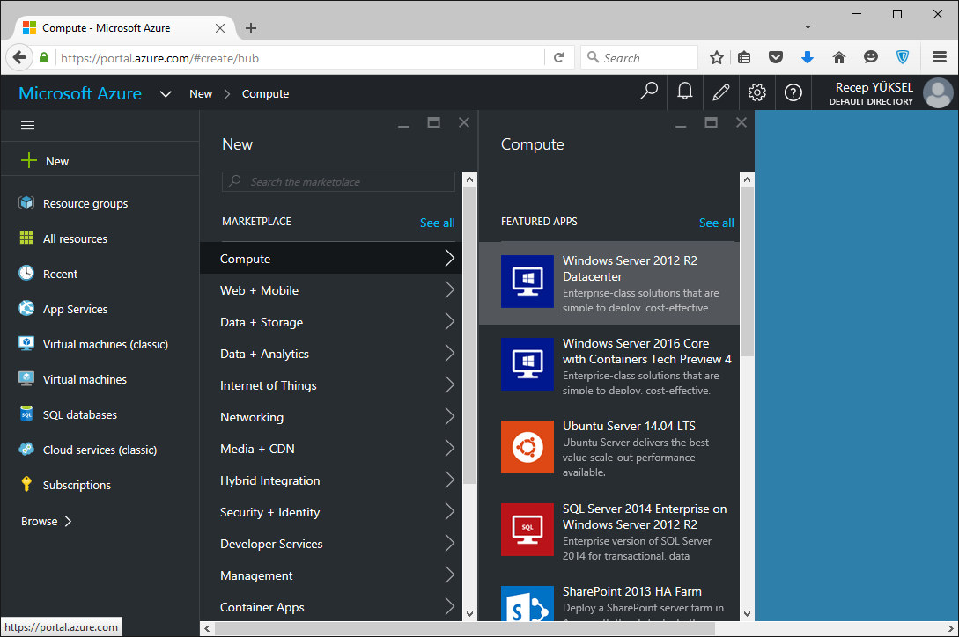
Task: Click the Windows Server 2016 Core icon
Action: pos(527,363)
